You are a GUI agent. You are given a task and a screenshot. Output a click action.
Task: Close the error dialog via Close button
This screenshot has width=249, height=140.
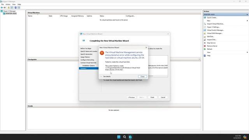point(142,77)
